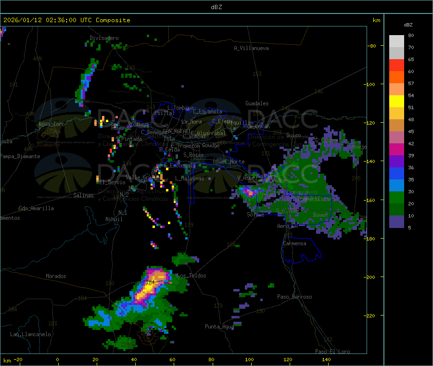Image resolution: width=433 pixels, height=366 pixels.
Task: Click the white 70-80 dBZ legend swatch
Action: point(396,41)
